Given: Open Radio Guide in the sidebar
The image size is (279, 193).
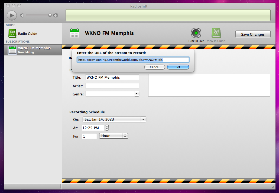Looking at the screenshot, I should click(22, 34).
